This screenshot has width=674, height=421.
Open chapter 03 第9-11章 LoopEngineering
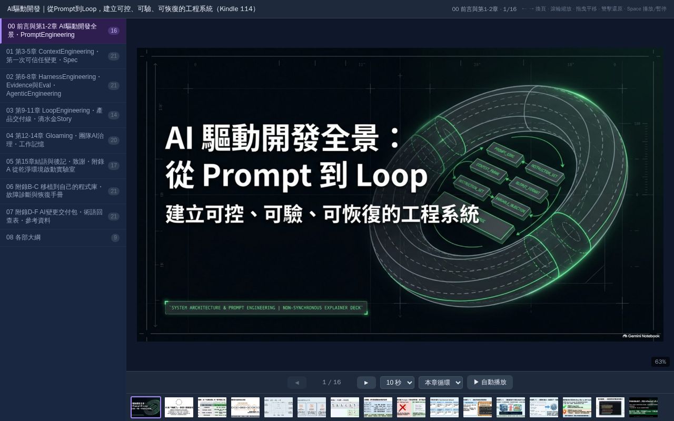63,115
